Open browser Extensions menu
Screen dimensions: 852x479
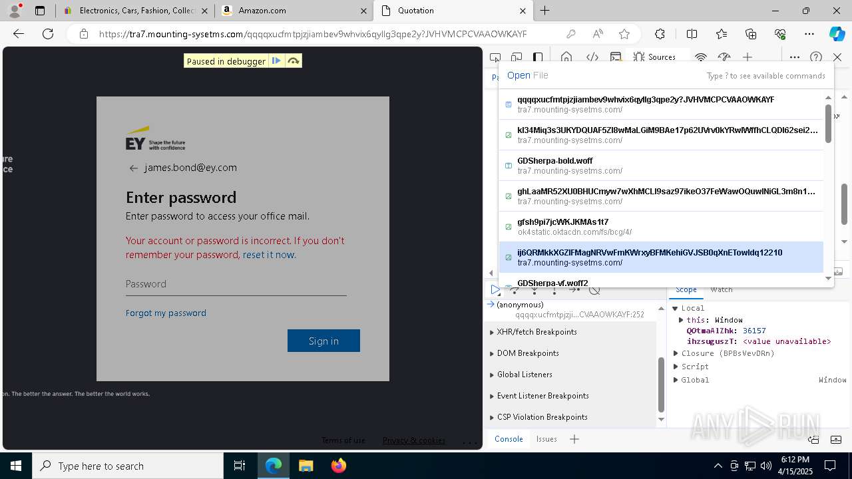(660, 34)
